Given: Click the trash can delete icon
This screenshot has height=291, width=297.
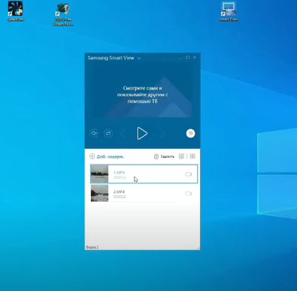Looking at the screenshot, I should pos(156,156).
